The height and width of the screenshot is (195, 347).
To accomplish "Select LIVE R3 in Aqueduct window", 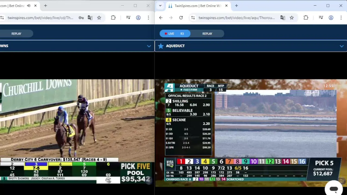I will (x=175, y=34).
